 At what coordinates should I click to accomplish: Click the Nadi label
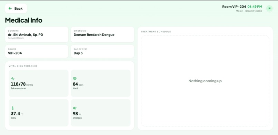(x=75, y=88)
